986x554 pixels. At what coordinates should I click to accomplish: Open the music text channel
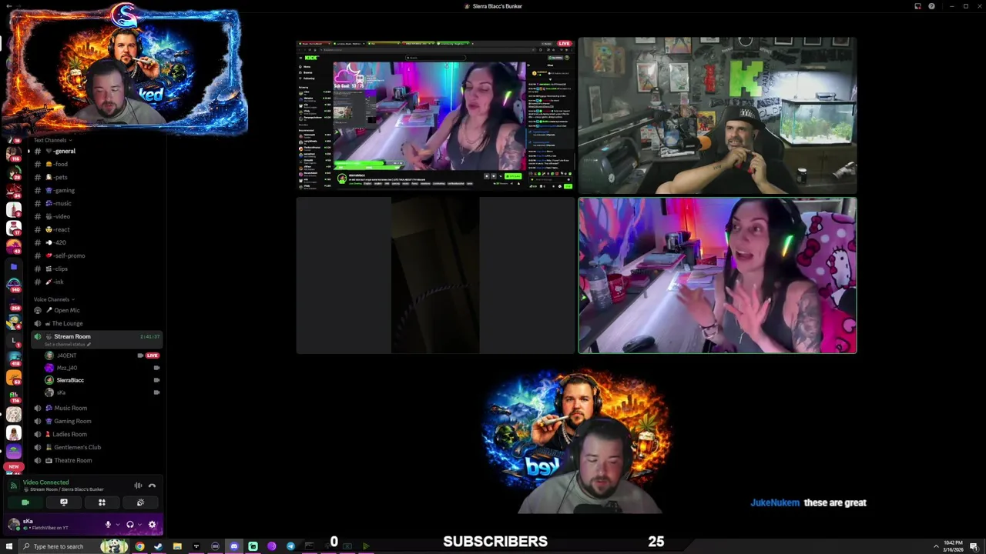[96, 203]
